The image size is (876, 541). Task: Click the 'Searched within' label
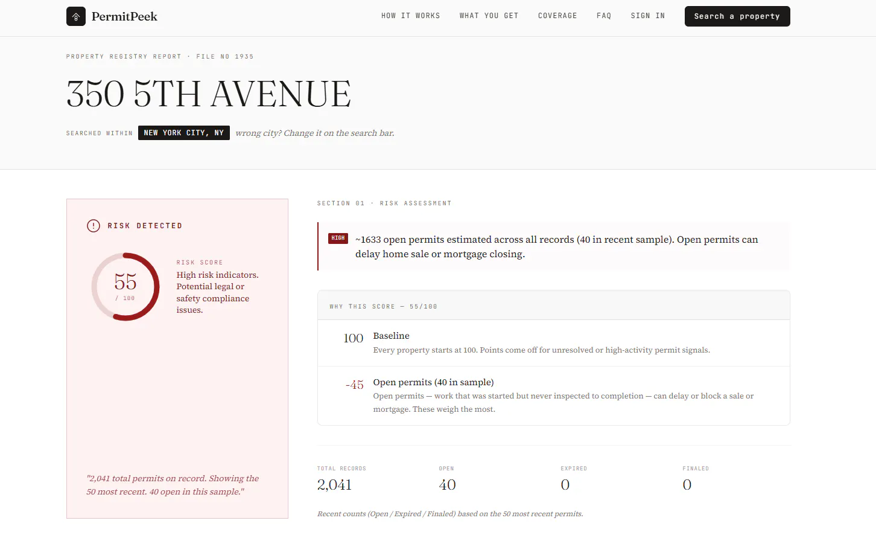100,133
